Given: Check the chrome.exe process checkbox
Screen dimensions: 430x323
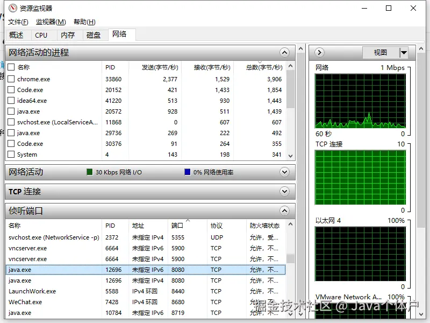Looking at the screenshot, I should click(x=11, y=79).
